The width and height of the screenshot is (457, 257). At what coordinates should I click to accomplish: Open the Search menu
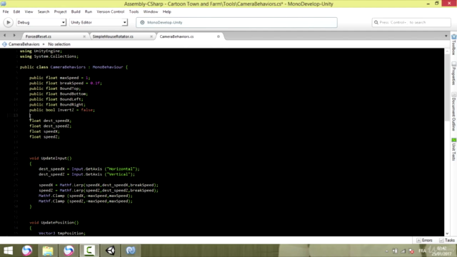click(x=44, y=11)
